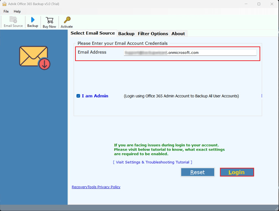Open the Help menu
This screenshot has width=279, height=211.
point(17,11)
